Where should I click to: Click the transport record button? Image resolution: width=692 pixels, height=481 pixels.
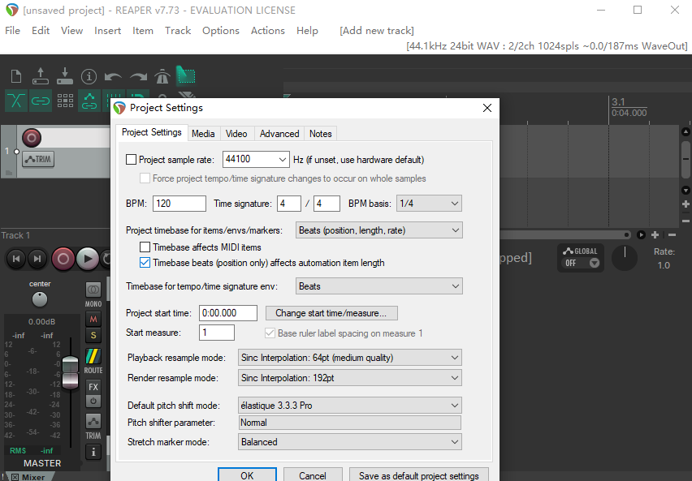coord(63,259)
